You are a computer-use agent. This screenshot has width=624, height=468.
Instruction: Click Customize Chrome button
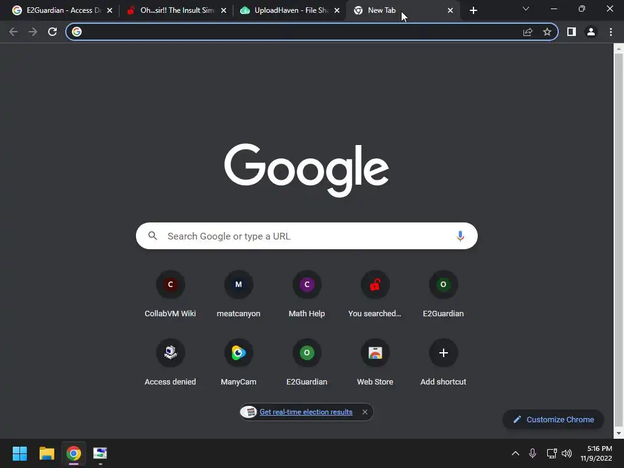553,419
